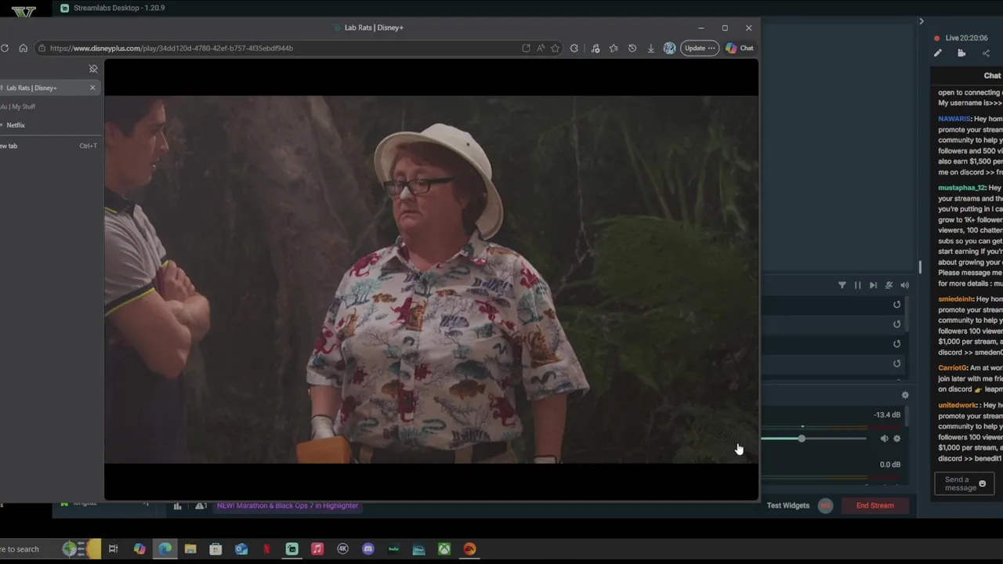Collapse the Streamlabs chat panel arrow
The height and width of the screenshot is (564, 1003).
coord(922,21)
